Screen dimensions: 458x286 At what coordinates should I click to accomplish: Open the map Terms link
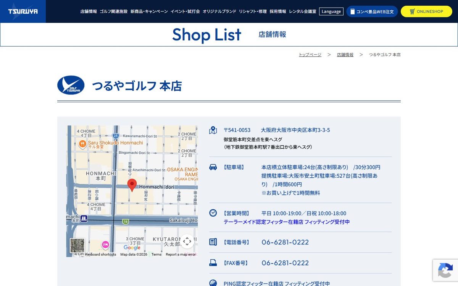tap(156, 254)
